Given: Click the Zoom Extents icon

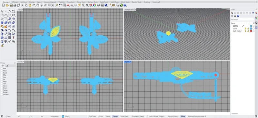Looking at the screenshot, I should point(53,5).
